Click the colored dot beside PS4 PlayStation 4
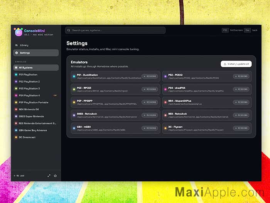Image resolution: width=270 pixels, height=203 pixels. click(x=16, y=95)
